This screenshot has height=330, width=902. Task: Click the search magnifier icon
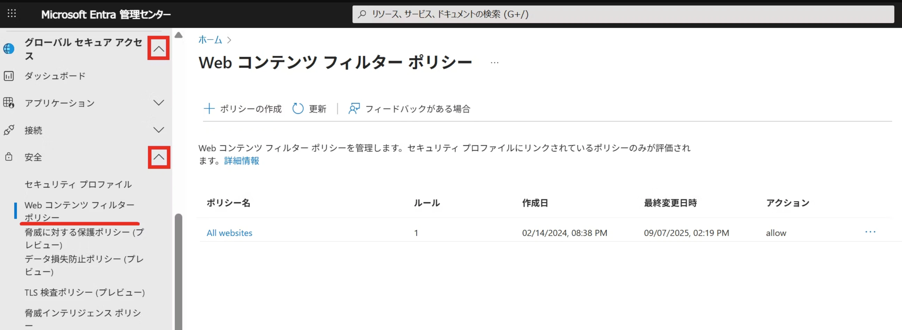click(362, 14)
